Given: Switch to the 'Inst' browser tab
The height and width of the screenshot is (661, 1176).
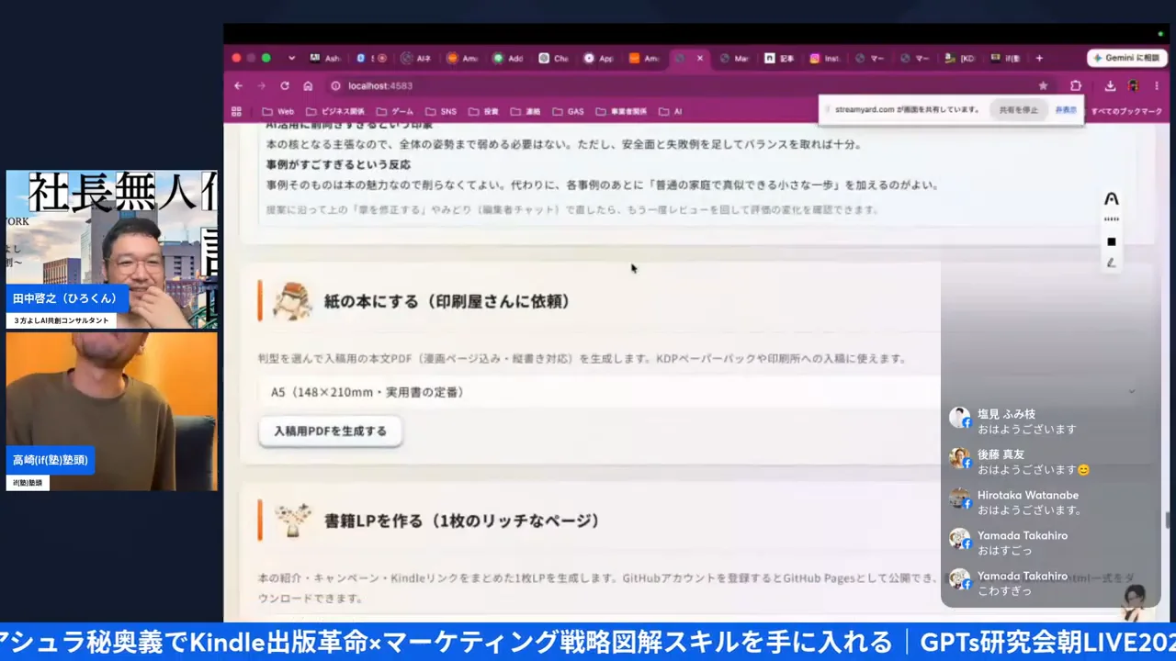Looking at the screenshot, I should click(x=824, y=58).
